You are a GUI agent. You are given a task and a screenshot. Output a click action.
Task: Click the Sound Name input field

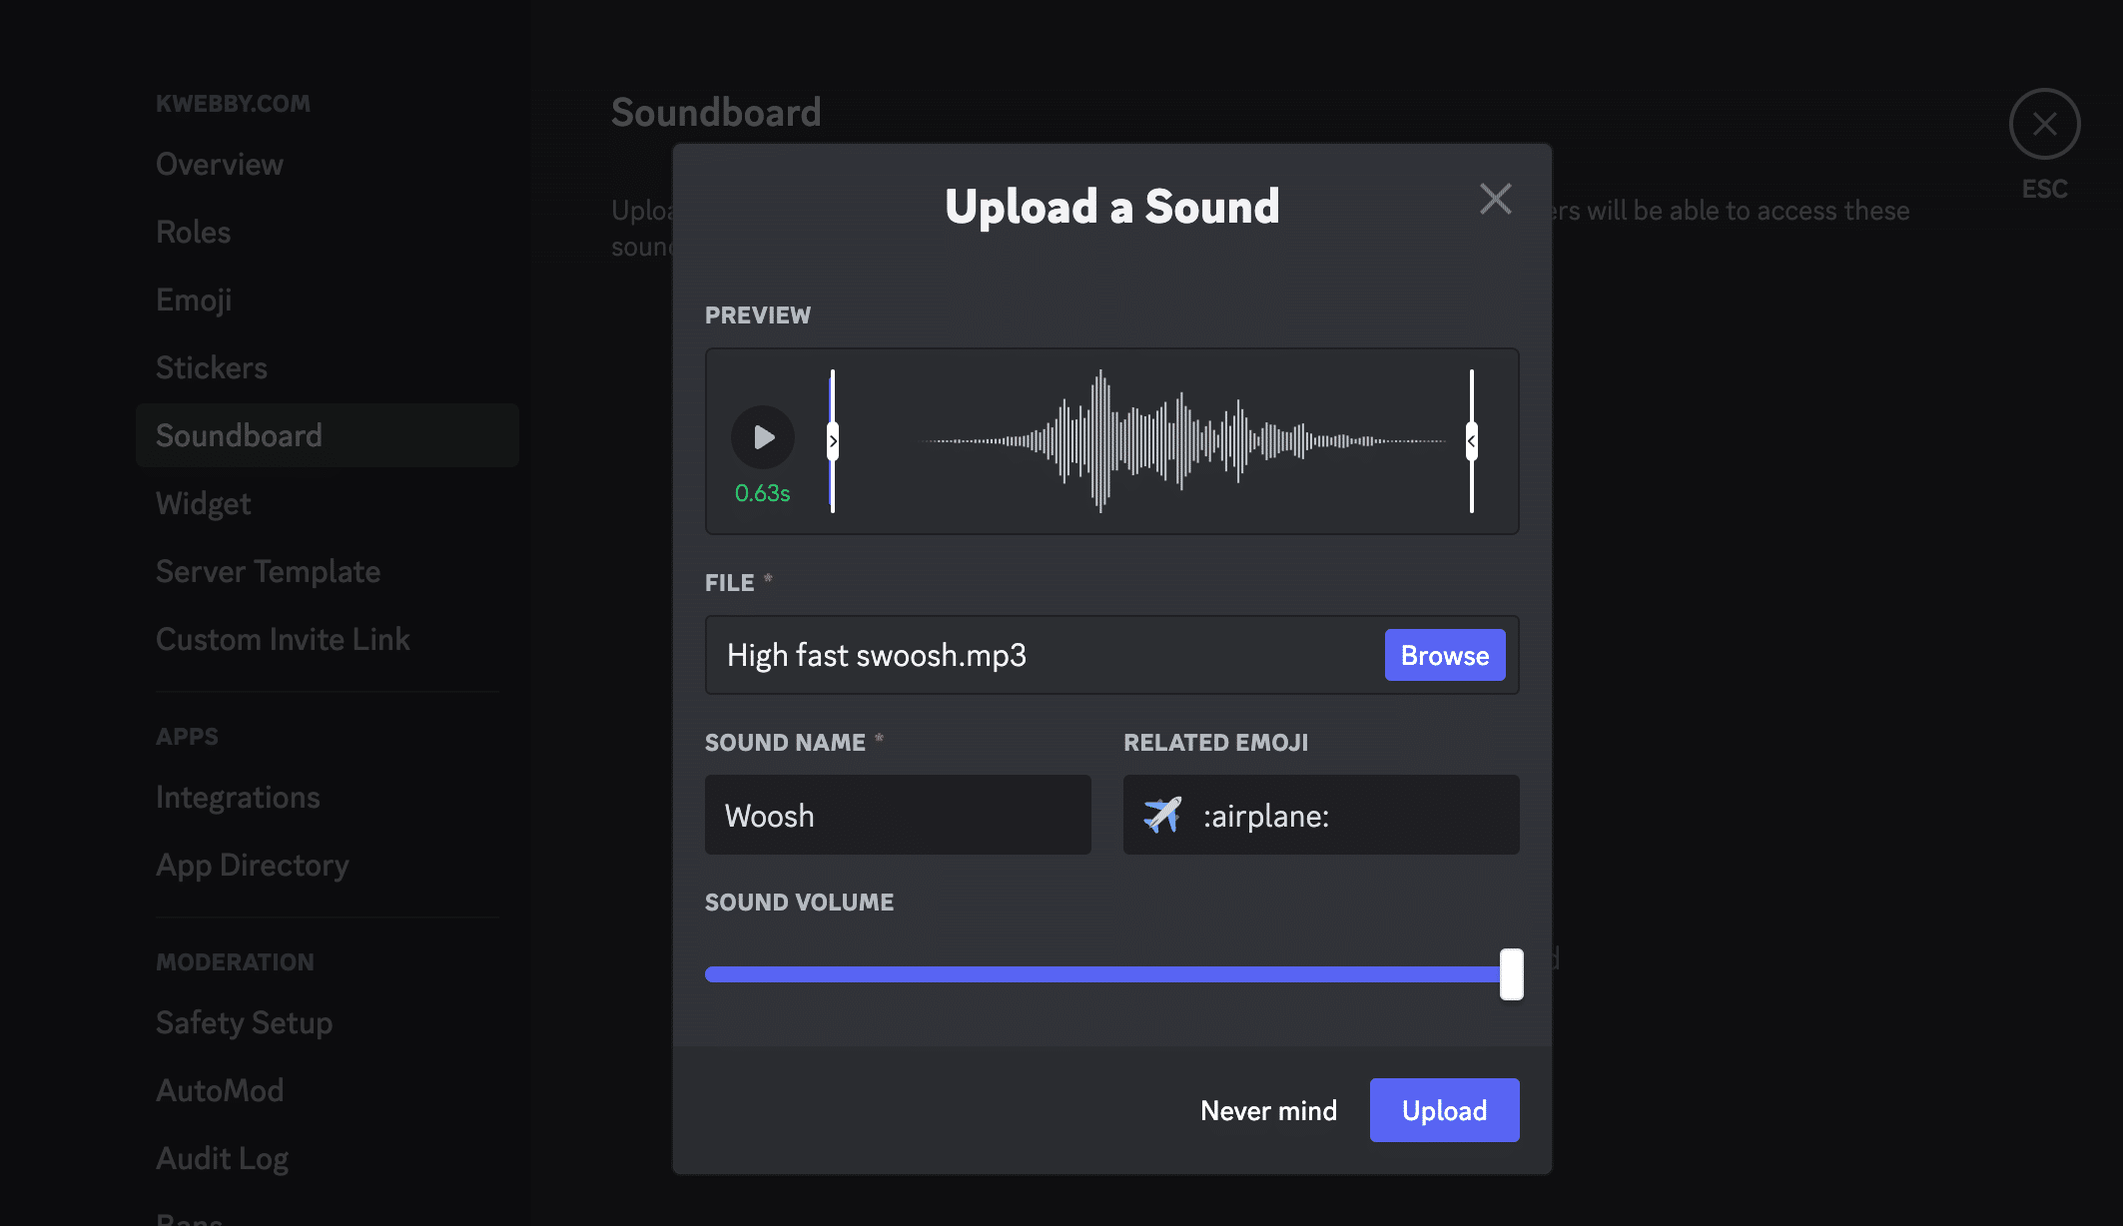[x=898, y=813]
